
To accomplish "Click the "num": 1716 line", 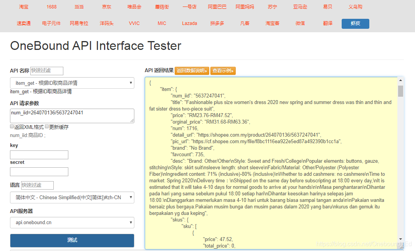I will click(x=185, y=129).
